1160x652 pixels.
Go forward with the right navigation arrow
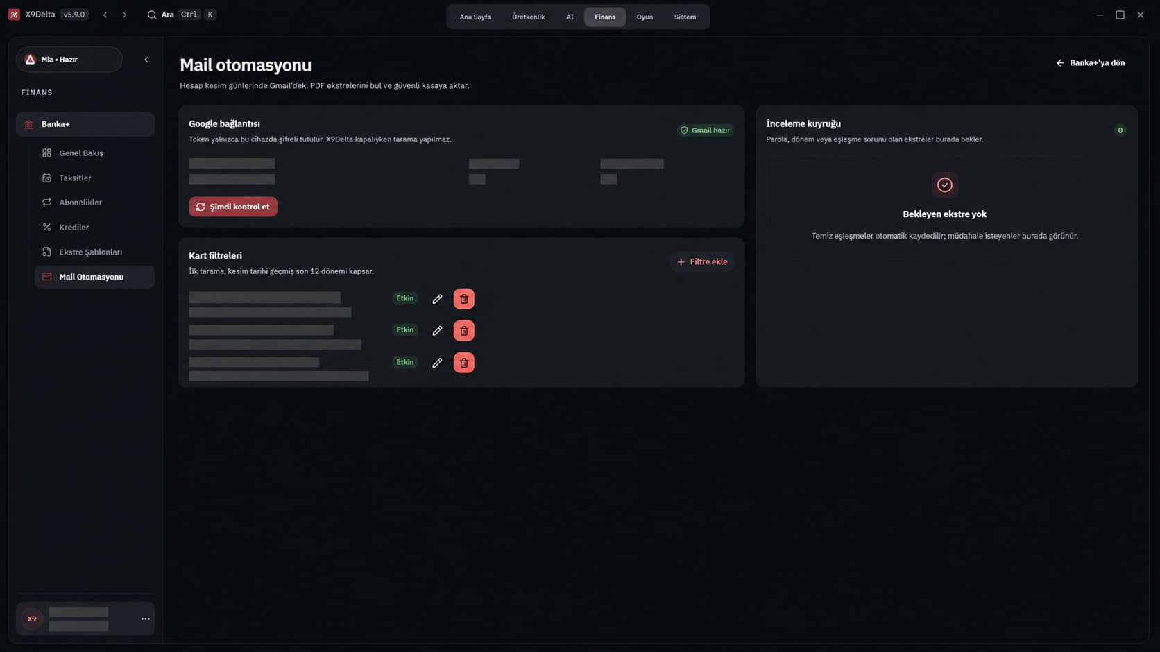(x=125, y=15)
